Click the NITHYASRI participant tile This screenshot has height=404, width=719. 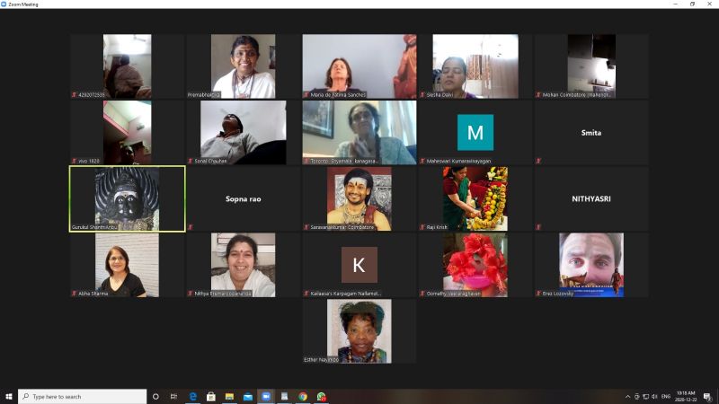[x=590, y=198]
